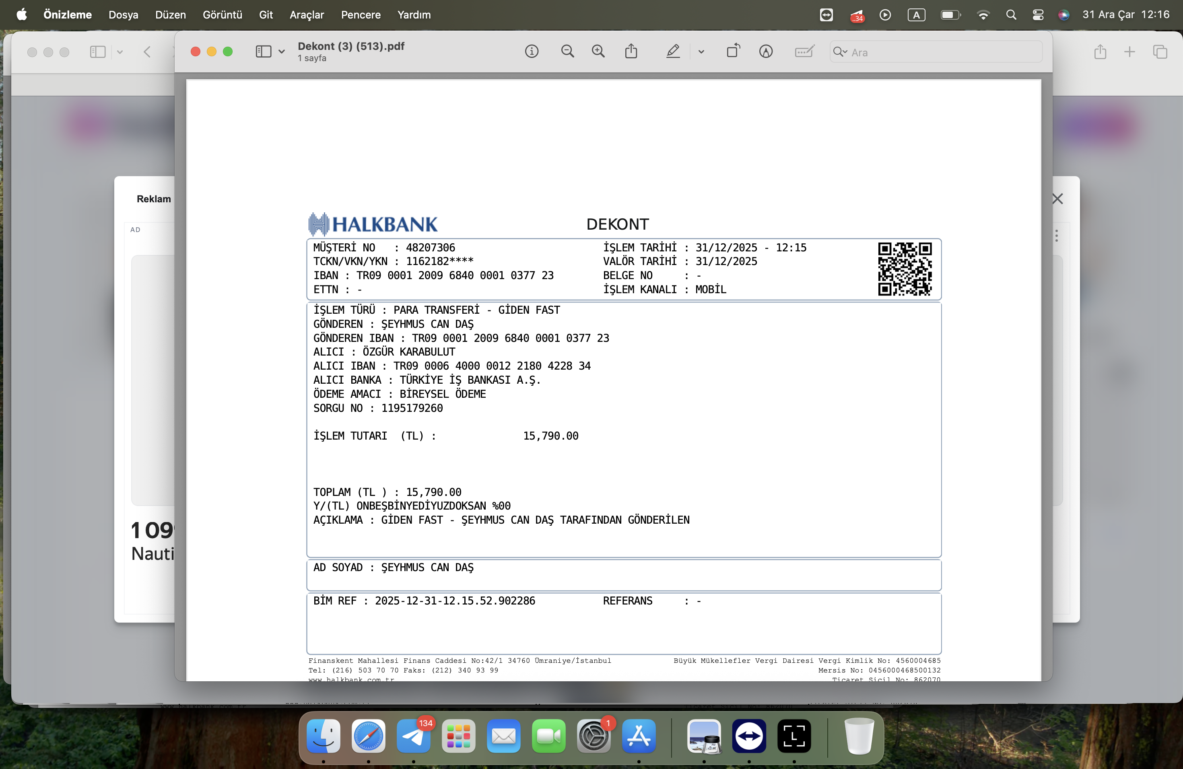Viewport: 1183px width, 769px height.
Task: Open Mail from the Dock
Action: pyautogui.click(x=503, y=736)
